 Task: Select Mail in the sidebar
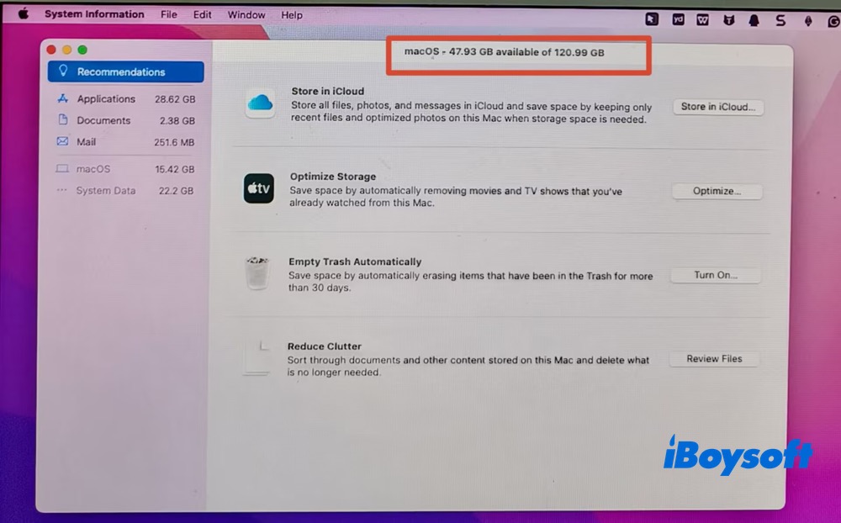pos(125,141)
